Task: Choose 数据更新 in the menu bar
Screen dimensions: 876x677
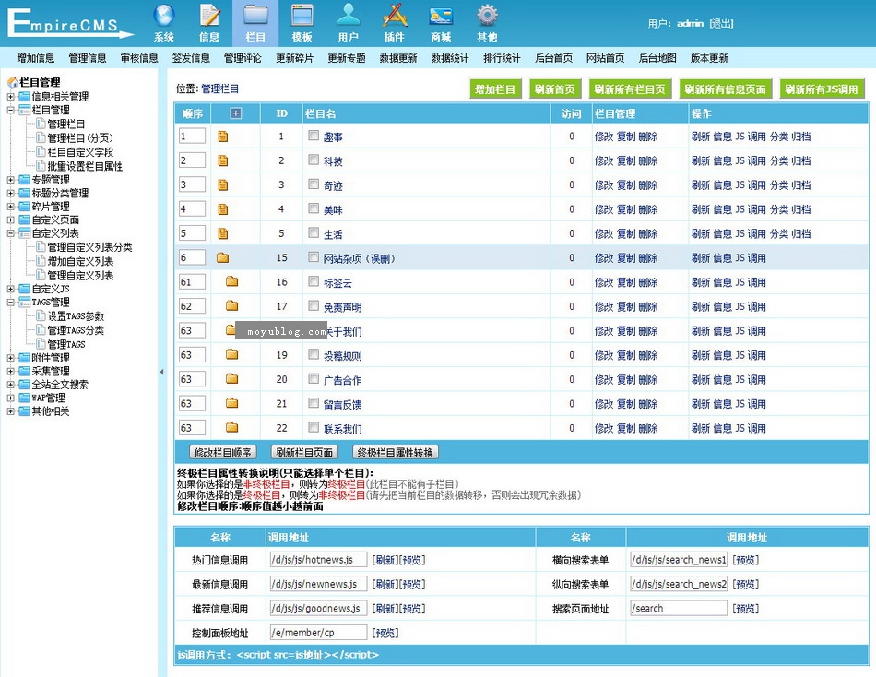Action: [398, 58]
